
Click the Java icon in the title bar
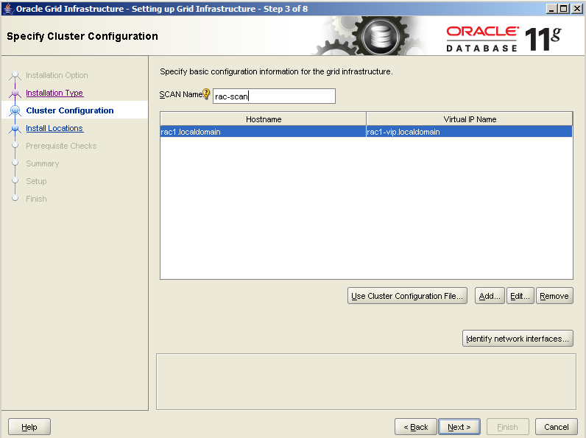click(8, 8)
